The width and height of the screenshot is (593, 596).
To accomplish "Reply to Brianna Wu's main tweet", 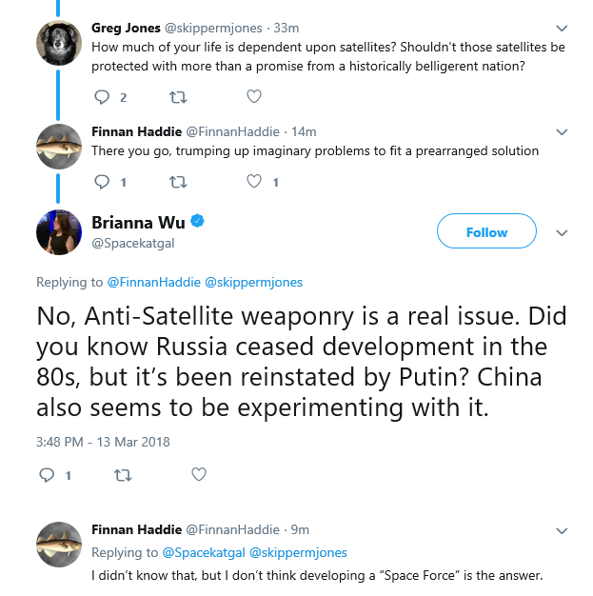I will (48, 475).
